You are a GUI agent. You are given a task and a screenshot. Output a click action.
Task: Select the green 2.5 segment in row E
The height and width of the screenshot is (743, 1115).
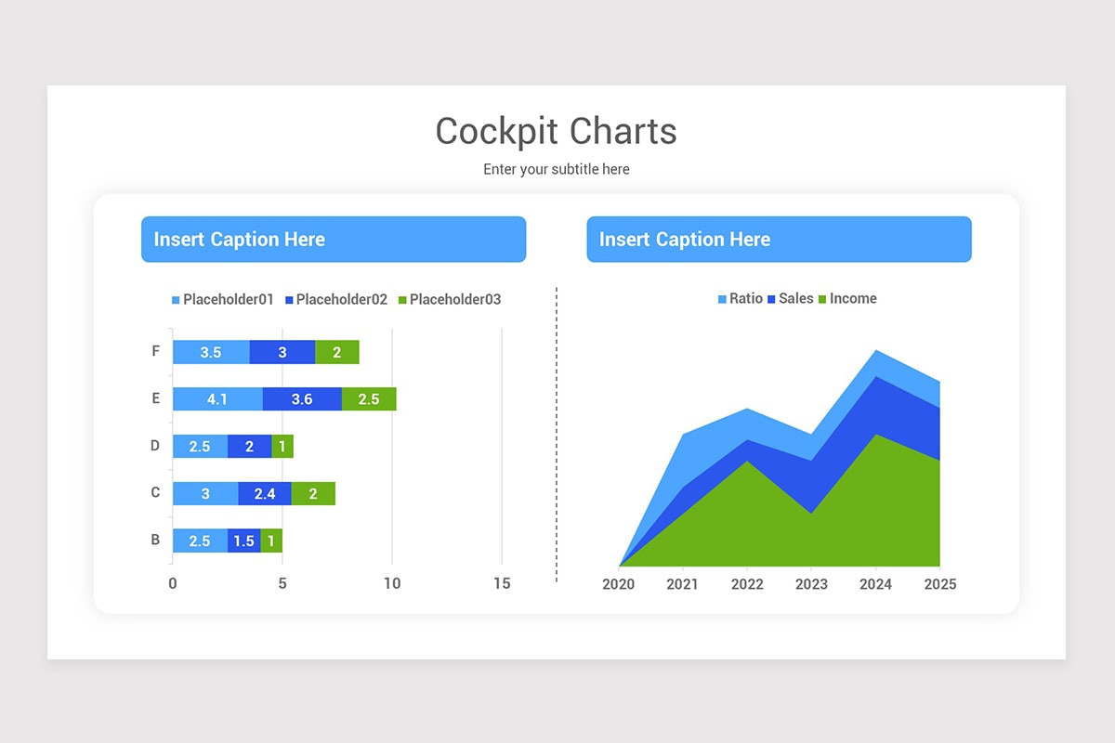click(370, 398)
